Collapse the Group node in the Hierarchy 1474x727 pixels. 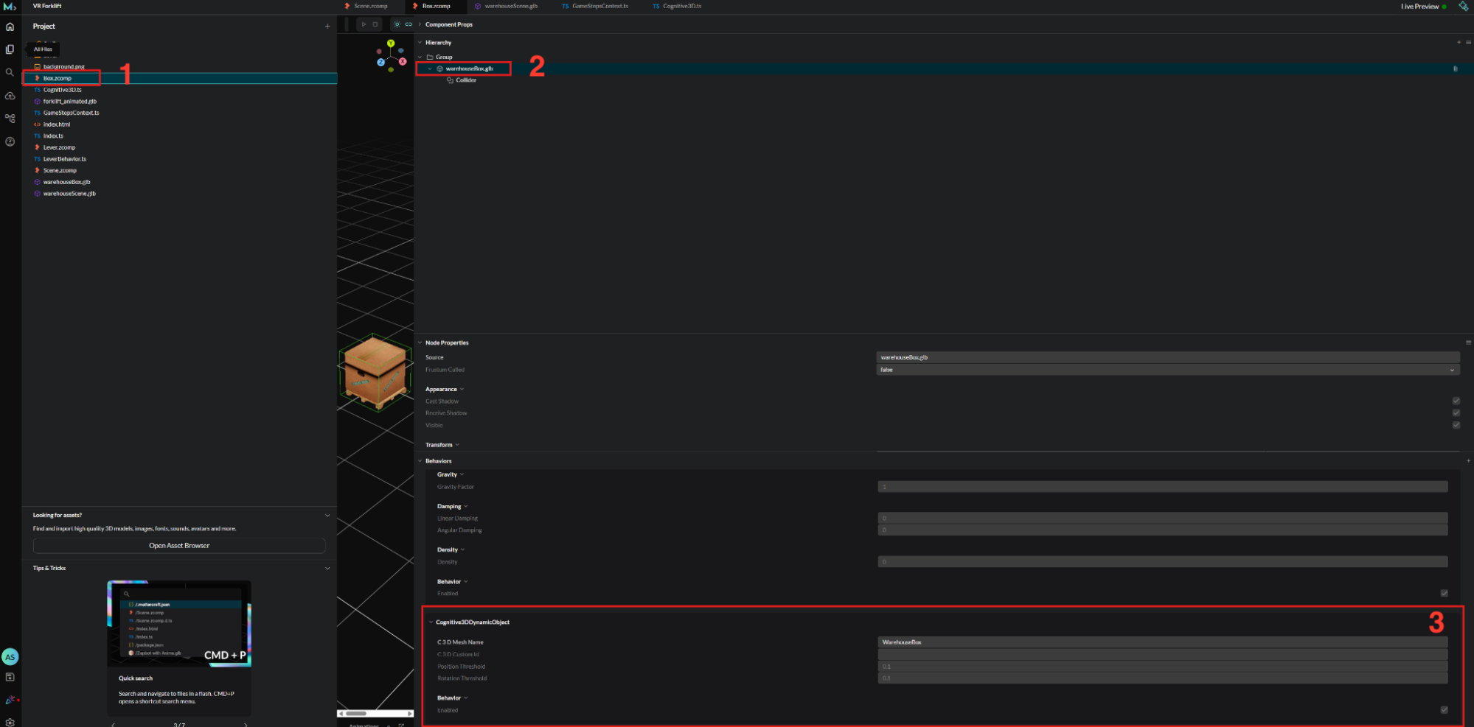pos(420,57)
